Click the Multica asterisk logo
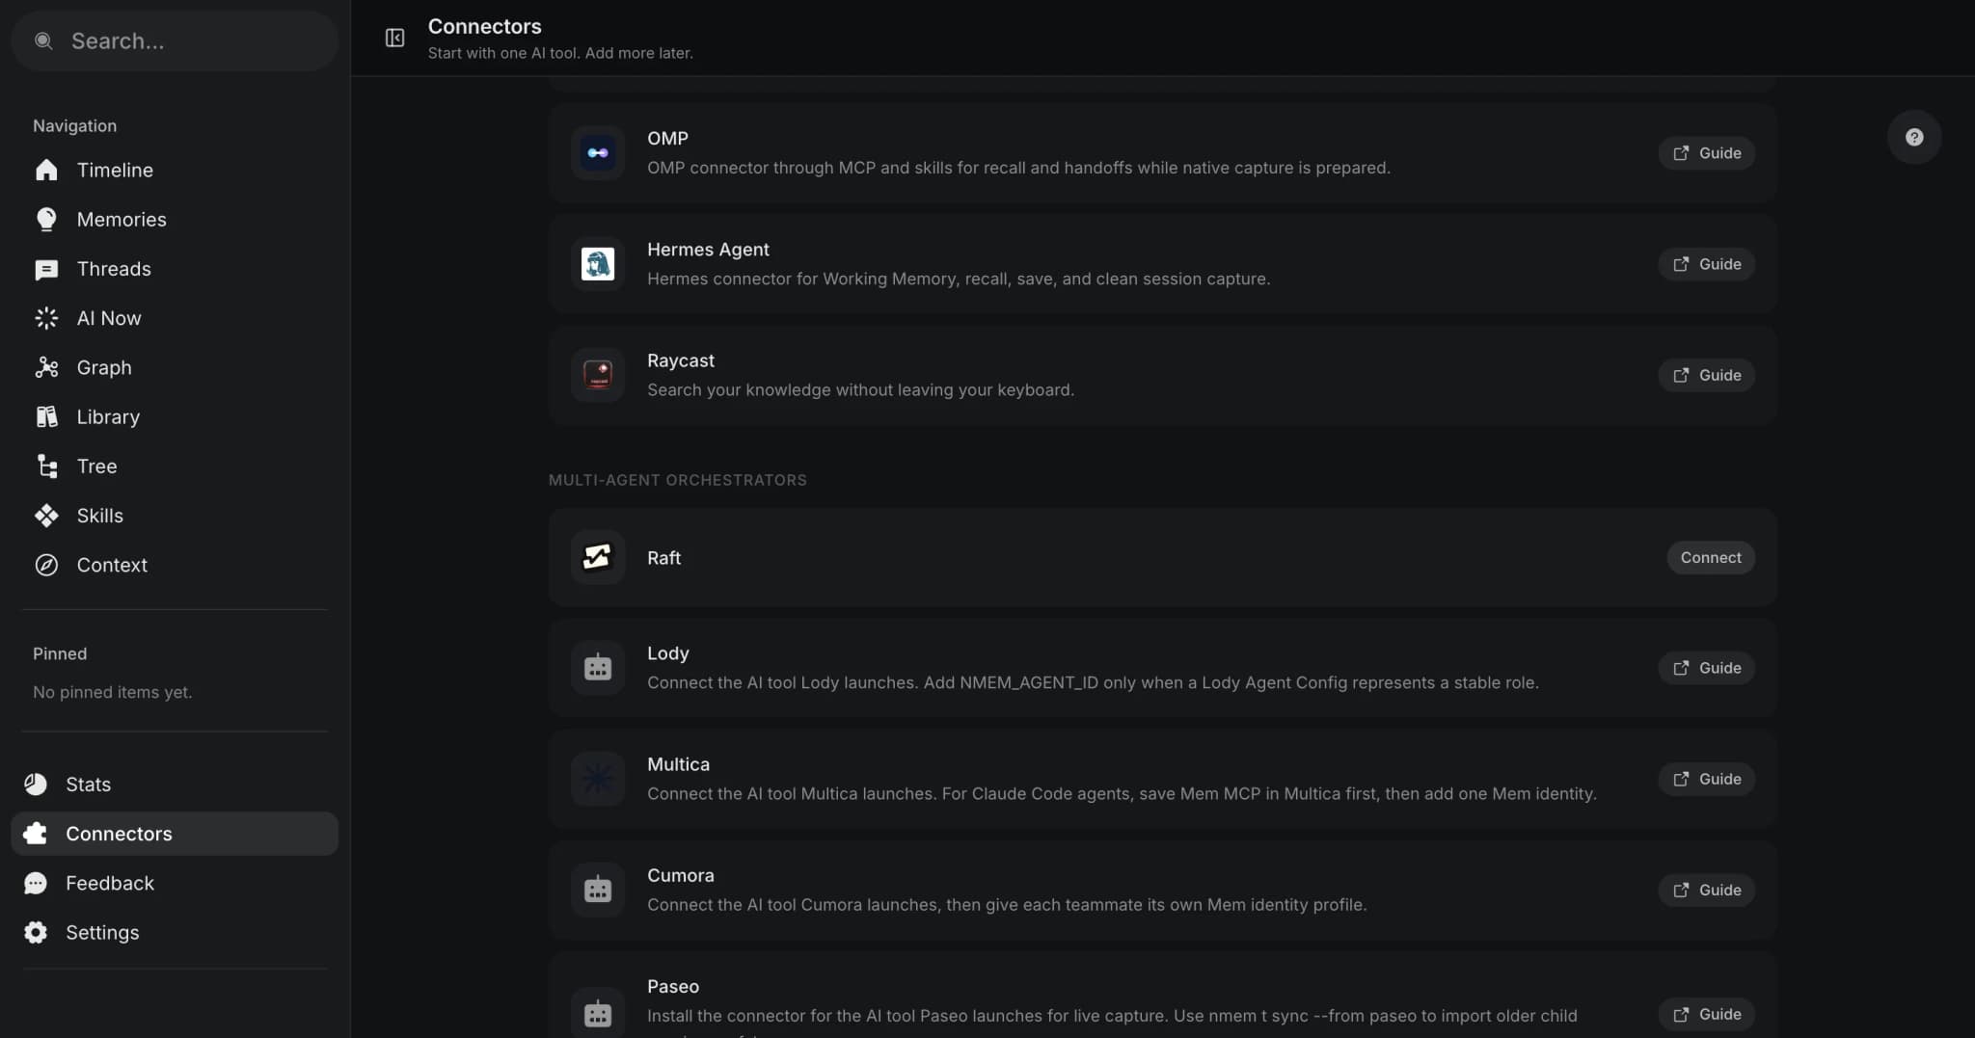The image size is (1975, 1038). click(598, 779)
